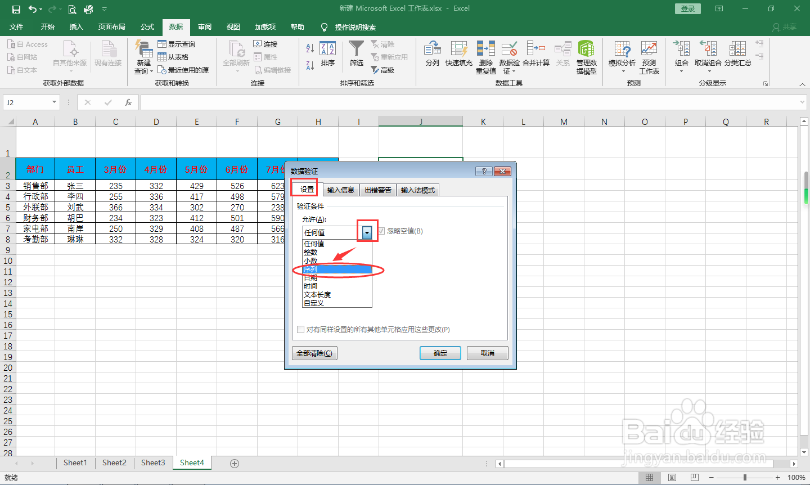This screenshot has height=485, width=810.
Task: Select Whole number option in Allow list
Action: [337, 253]
